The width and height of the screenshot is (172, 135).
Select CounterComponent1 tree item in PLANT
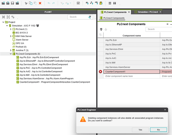55,82
